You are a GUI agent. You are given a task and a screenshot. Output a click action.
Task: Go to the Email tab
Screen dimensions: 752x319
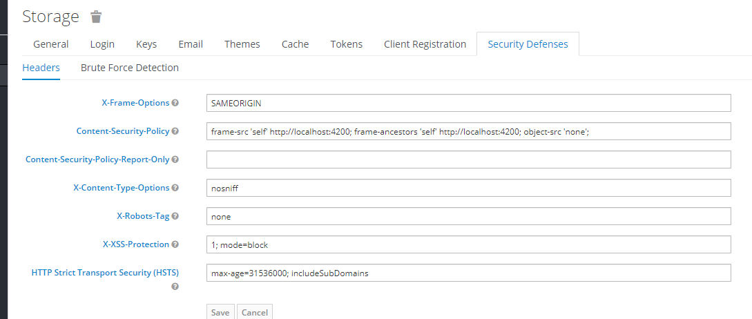(191, 44)
